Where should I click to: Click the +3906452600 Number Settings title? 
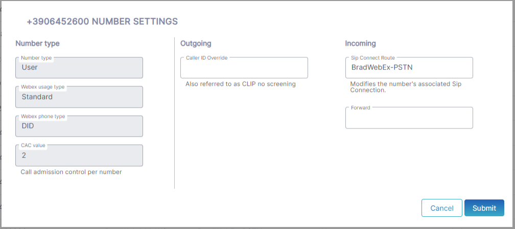(102, 21)
